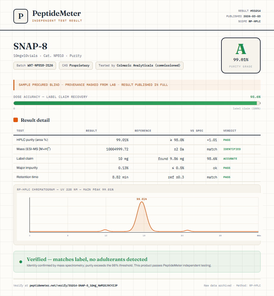
Task: Click the ref ±0.3 retention reference
Action: click(x=176, y=177)
